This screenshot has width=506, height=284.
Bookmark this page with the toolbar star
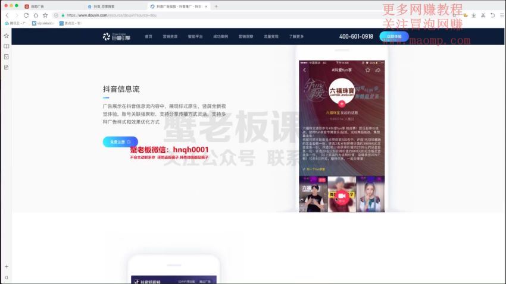pyautogui.click(x=45, y=15)
